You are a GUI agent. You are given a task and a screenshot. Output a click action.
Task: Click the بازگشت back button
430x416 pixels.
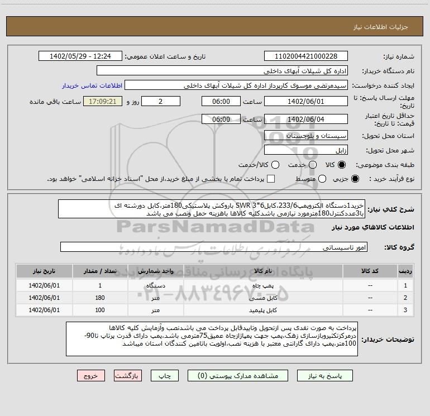click(128, 376)
